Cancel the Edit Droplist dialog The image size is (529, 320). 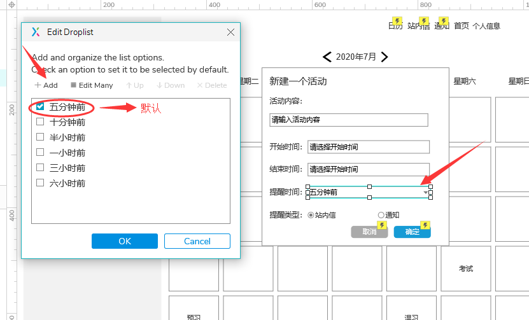coord(197,241)
